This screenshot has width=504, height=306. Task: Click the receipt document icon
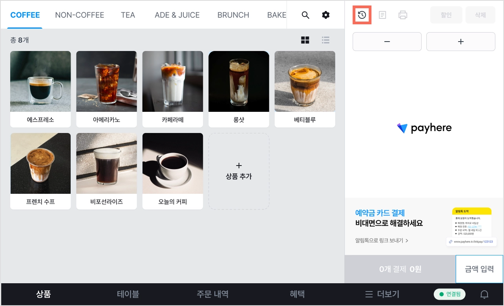click(382, 15)
